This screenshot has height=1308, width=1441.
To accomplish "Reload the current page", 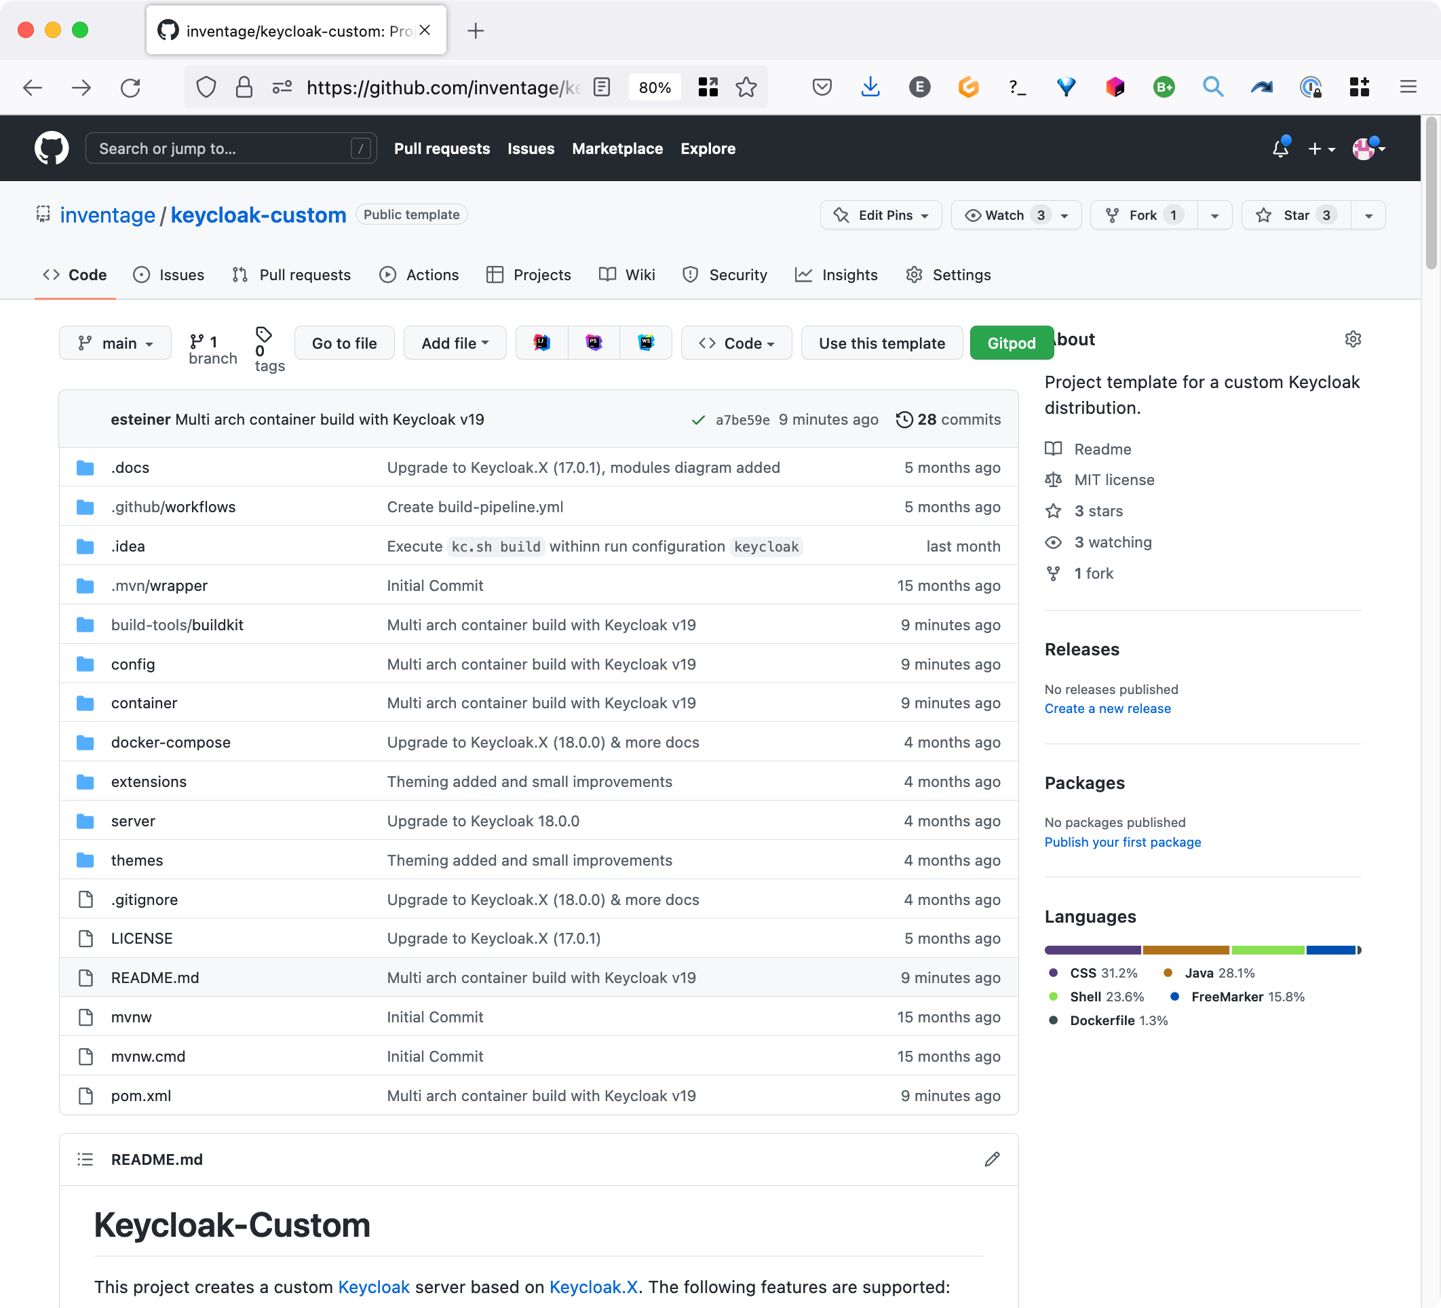I will click(x=130, y=88).
